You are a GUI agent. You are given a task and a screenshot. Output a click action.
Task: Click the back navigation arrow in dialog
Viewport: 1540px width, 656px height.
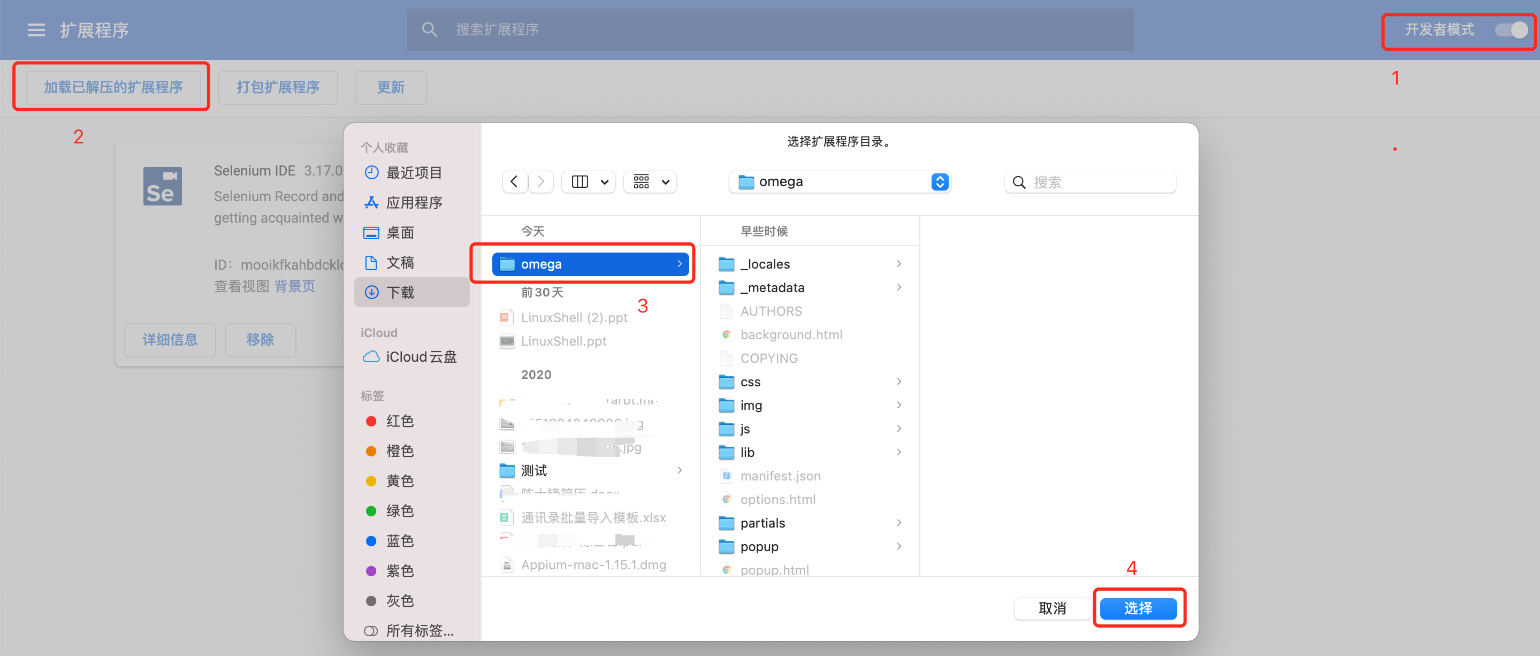pos(514,182)
